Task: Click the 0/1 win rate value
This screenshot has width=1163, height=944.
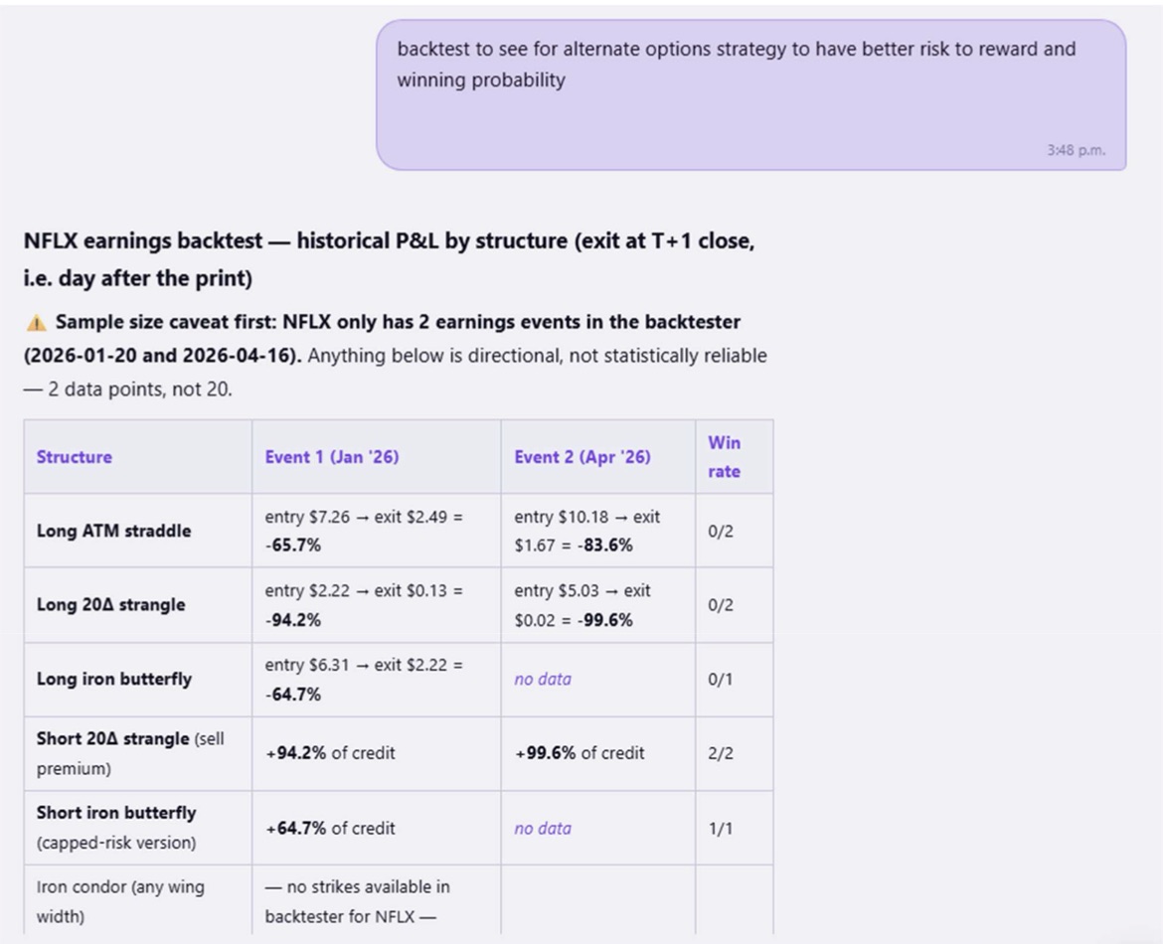Action: (x=720, y=680)
